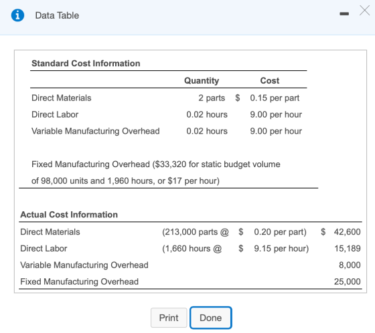Click actual 'Variable Manufacturing Overhead' row label

pos(84,265)
